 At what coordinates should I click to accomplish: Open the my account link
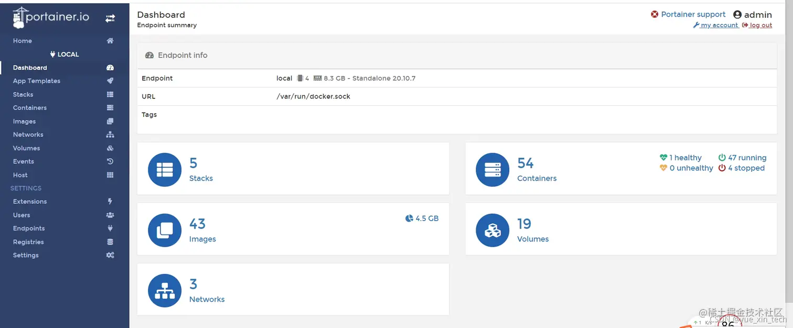coord(716,25)
